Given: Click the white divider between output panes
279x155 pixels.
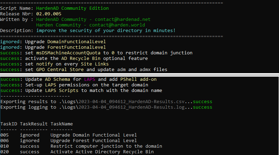Looking at the screenshot, I should point(139,74).
